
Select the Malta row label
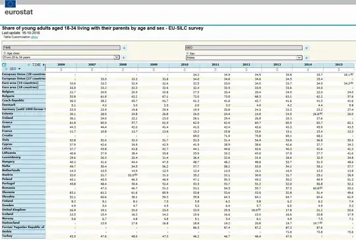(x=6, y=166)
